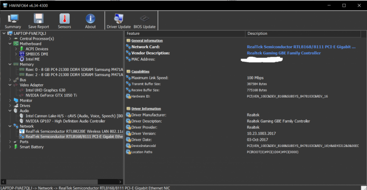Select the Drives tree node
The width and height of the screenshot is (367, 190).
[x=25, y=105]
